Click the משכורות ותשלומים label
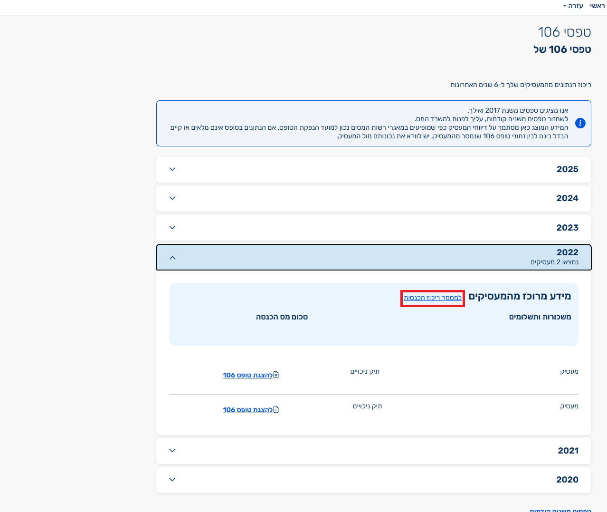607x512 pixels. tap(540, 317)
